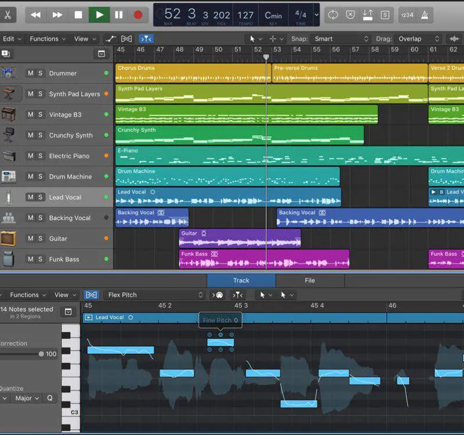Click the 4/4 time signature display
This screenshot has height=435, width=464.
(300, 14)
